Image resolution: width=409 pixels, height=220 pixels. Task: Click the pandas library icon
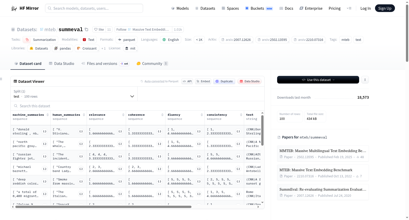pyautogui.click(x=56, y=48)
